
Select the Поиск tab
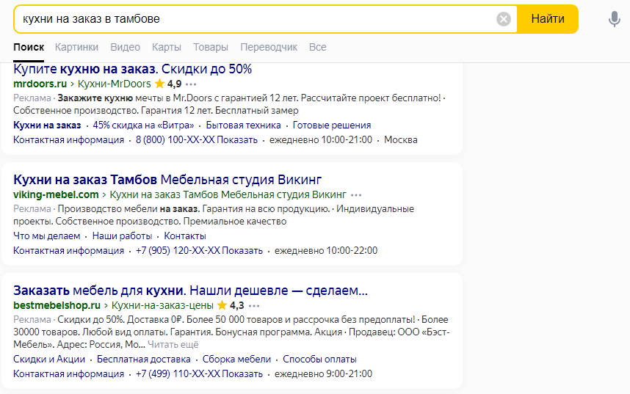click(29, 47)
